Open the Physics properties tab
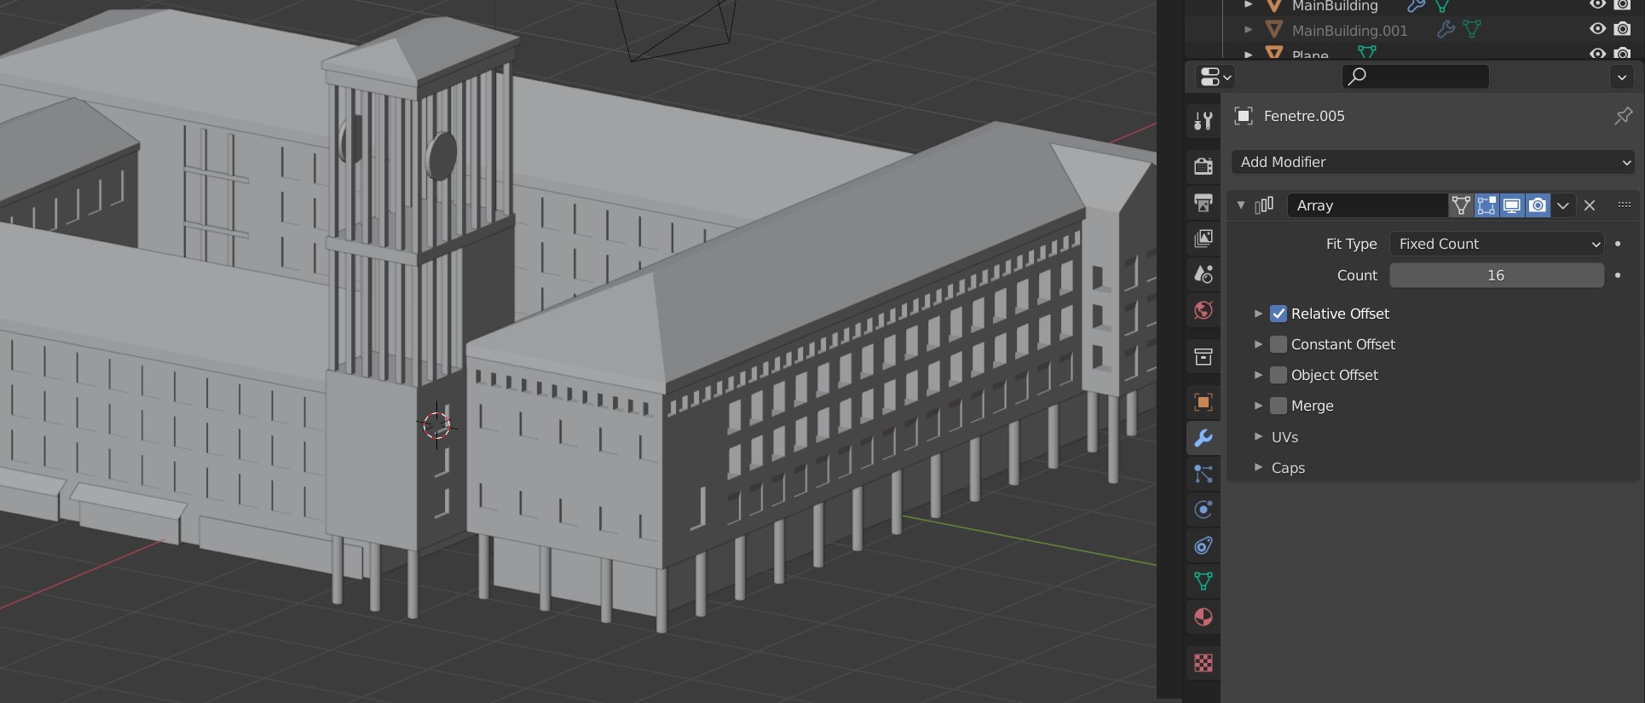The width and height of the screenshot is (1645, 703). point(1203,510)
